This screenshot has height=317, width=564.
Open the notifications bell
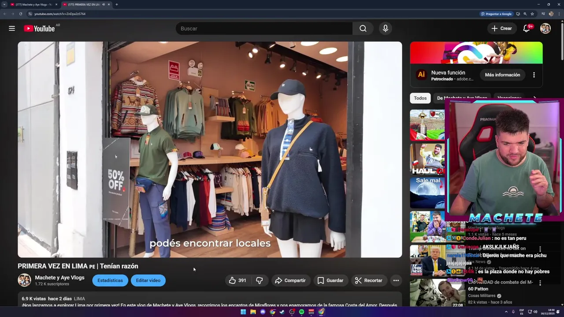(x=527, y=29)
